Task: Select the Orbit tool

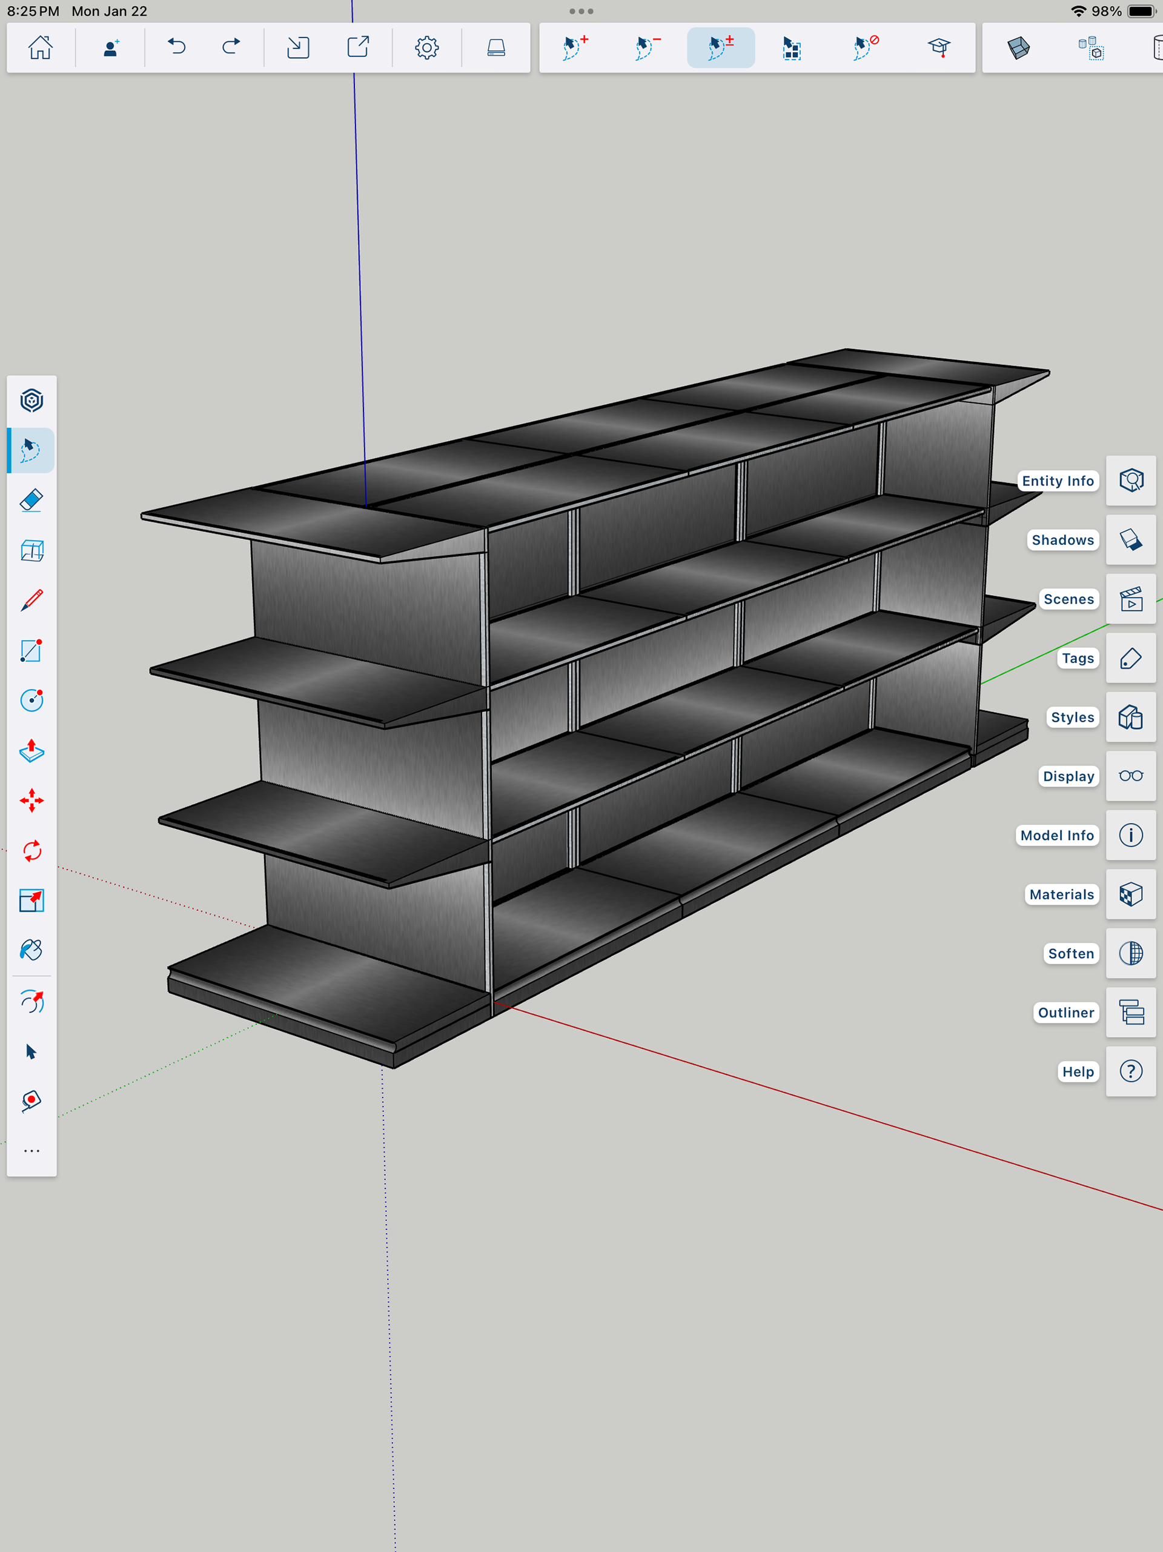Action: pyautogui.click(x=31, y=1002)
